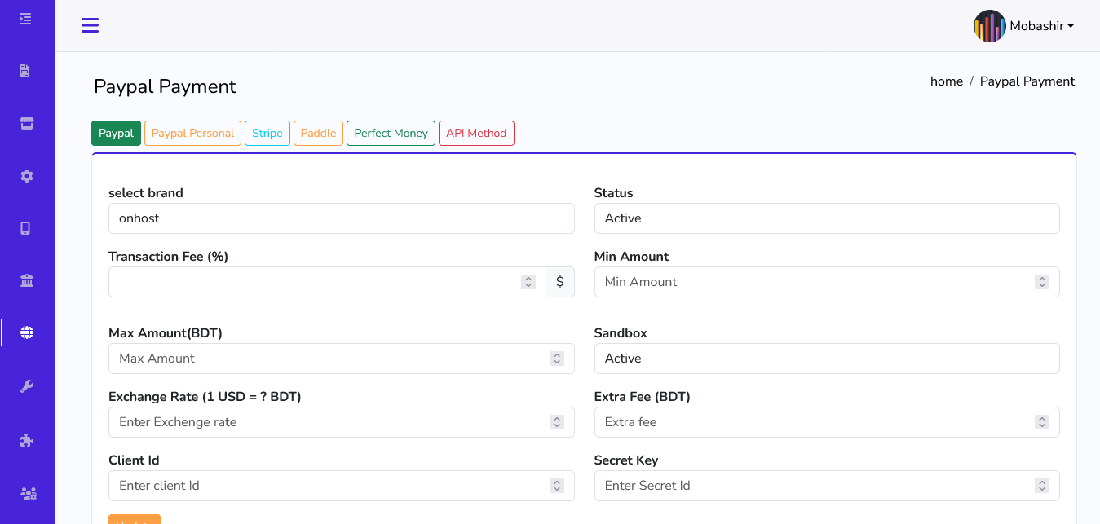The height and width of the screenshot is (524, 1100).
Task: Open the users group sidebar icon
Action: pyautogui.click(x=27, y=493)
